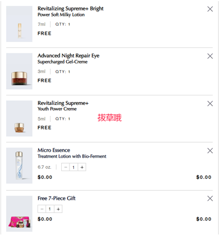The height and width of the screenshot is (235, 219).
Task: Remove Revitalizing Supreme+ Youth Power Creme
Action: point(210,104)
